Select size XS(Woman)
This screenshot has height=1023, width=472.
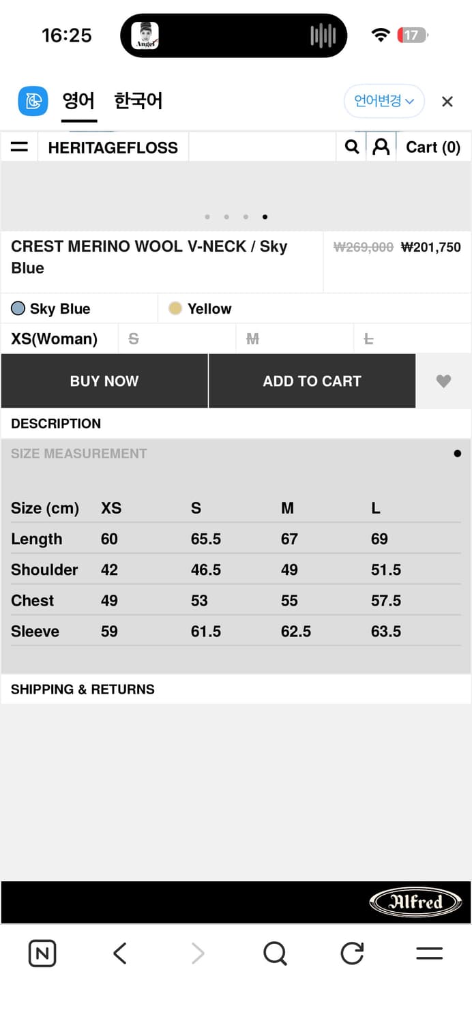(x=55, y=339)
